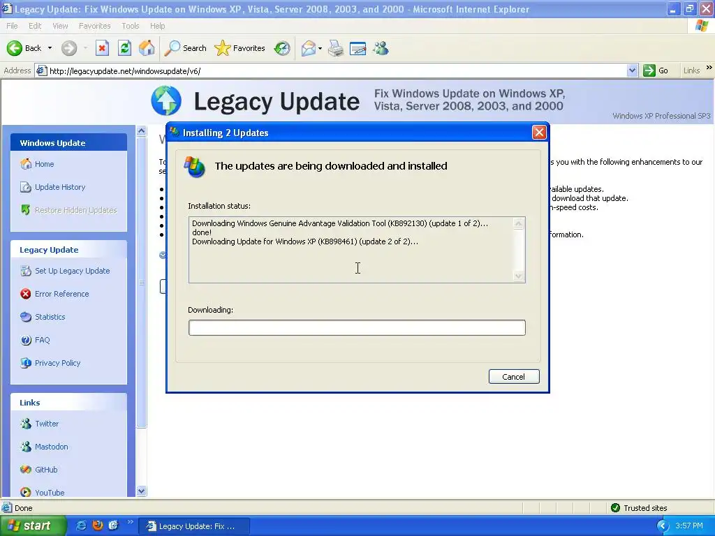Click the 3:57 PM clock
This screenshot has height=536, width=715.
689,526
